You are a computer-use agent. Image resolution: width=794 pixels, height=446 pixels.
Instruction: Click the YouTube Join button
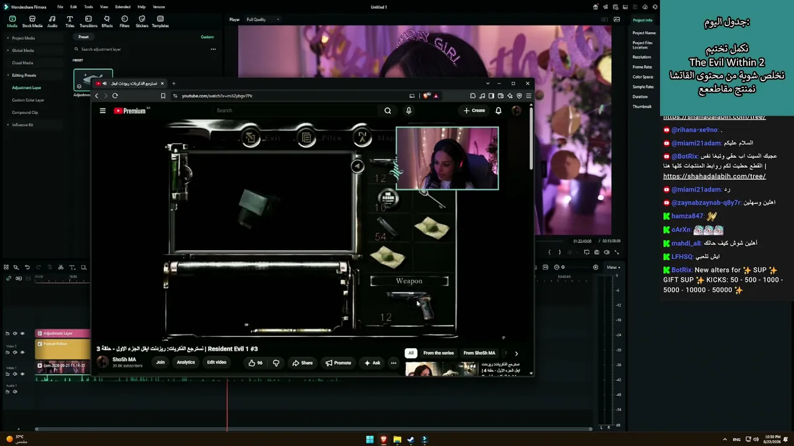pos(160,363)
